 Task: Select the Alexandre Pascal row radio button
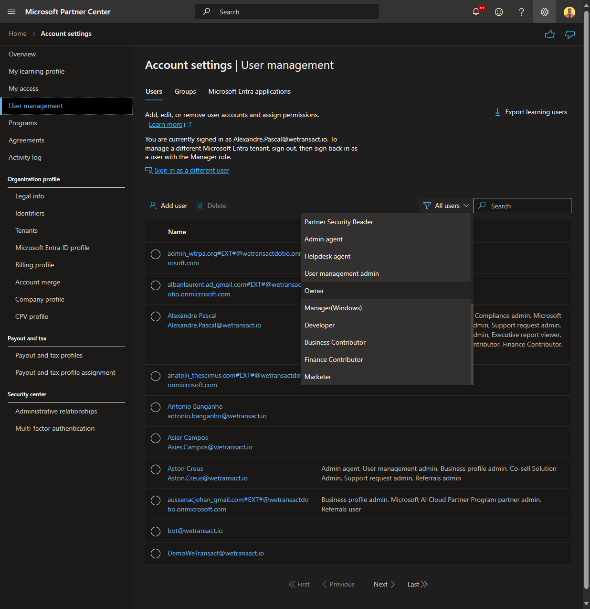[156, 316]
